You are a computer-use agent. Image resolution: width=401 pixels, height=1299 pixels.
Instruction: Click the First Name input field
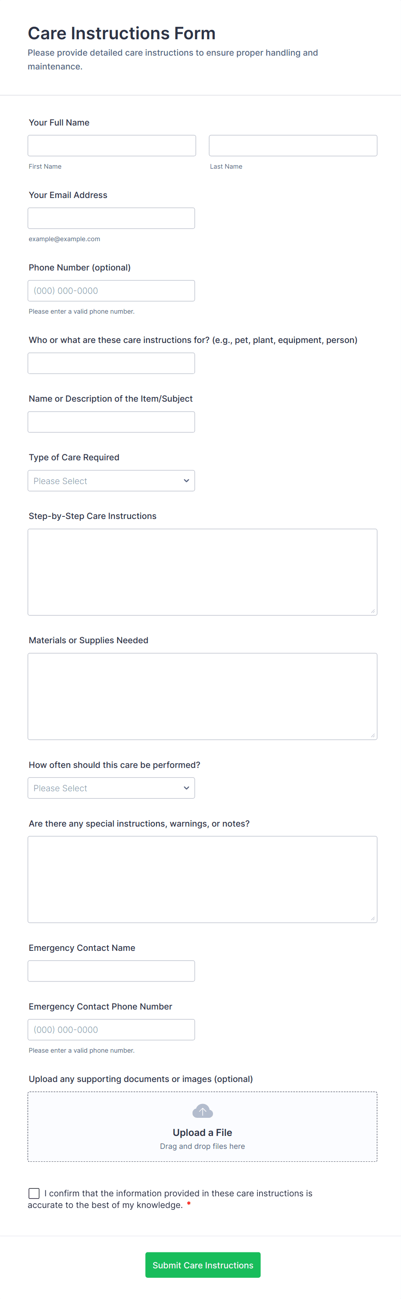(x=111, y=145)
